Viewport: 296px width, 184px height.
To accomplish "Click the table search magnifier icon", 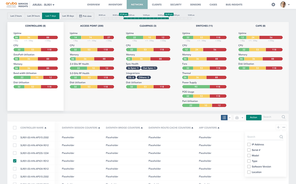I will [x=283, y=117].
